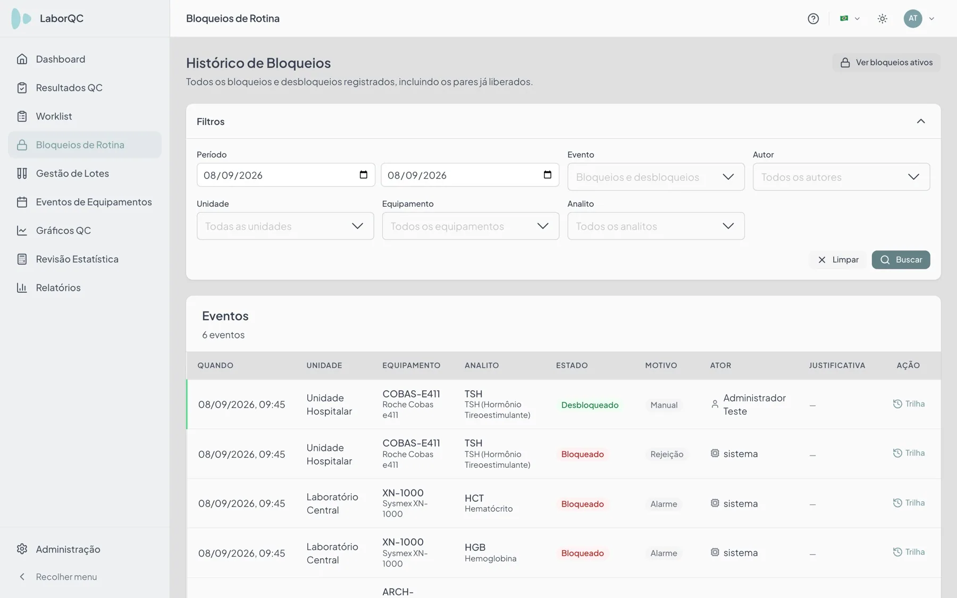This screenshot has height=598, width=957.
Task: Click the Período end date input
Action: click(x=470, y=175)
